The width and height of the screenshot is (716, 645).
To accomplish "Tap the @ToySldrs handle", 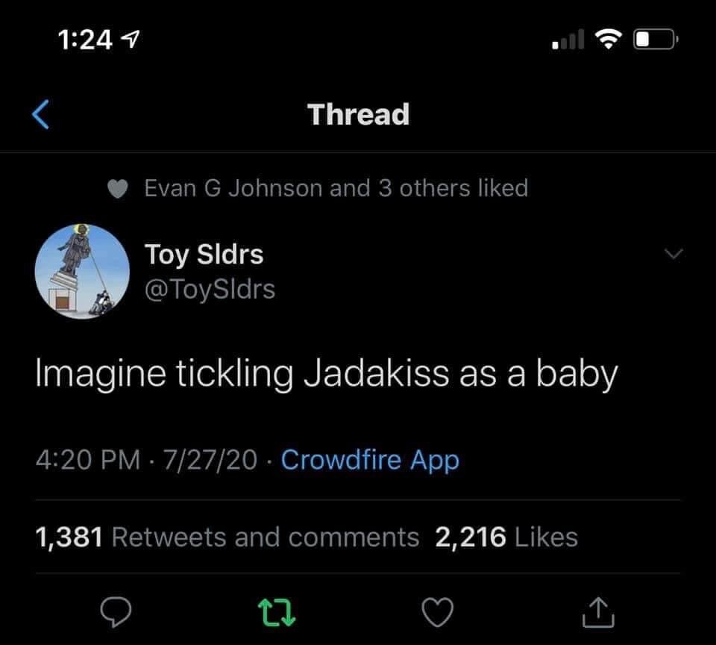I will click(210, 288).
